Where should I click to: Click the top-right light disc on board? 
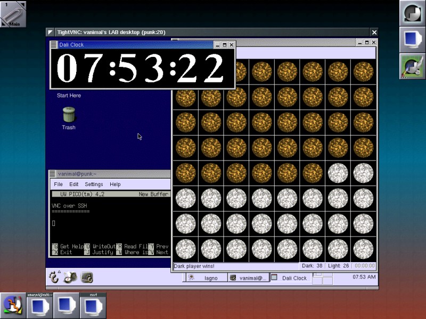[x=364, y=173]
